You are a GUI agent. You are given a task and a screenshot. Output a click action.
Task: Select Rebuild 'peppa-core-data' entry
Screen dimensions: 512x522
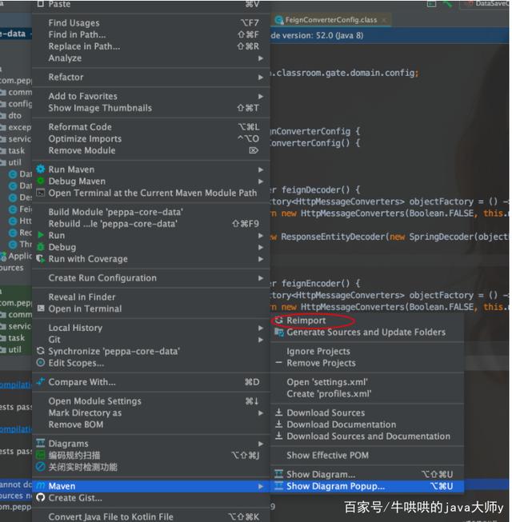click(151, 223)
